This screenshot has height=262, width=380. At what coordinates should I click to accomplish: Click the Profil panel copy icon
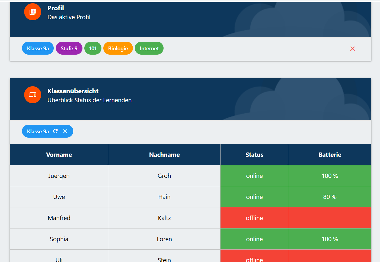pyautogui.click(x=33, y=12)
